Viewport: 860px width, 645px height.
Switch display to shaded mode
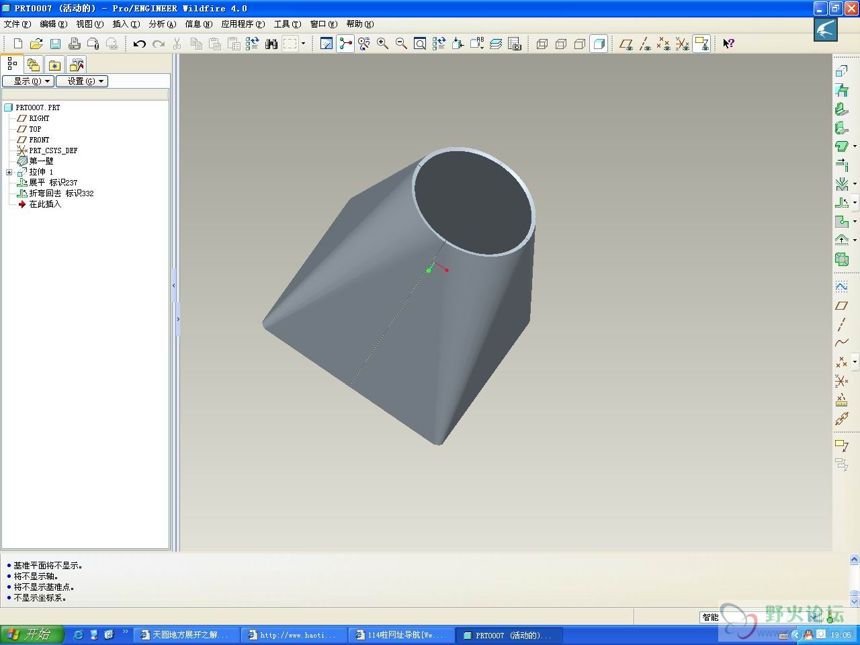tap(599, 44)
